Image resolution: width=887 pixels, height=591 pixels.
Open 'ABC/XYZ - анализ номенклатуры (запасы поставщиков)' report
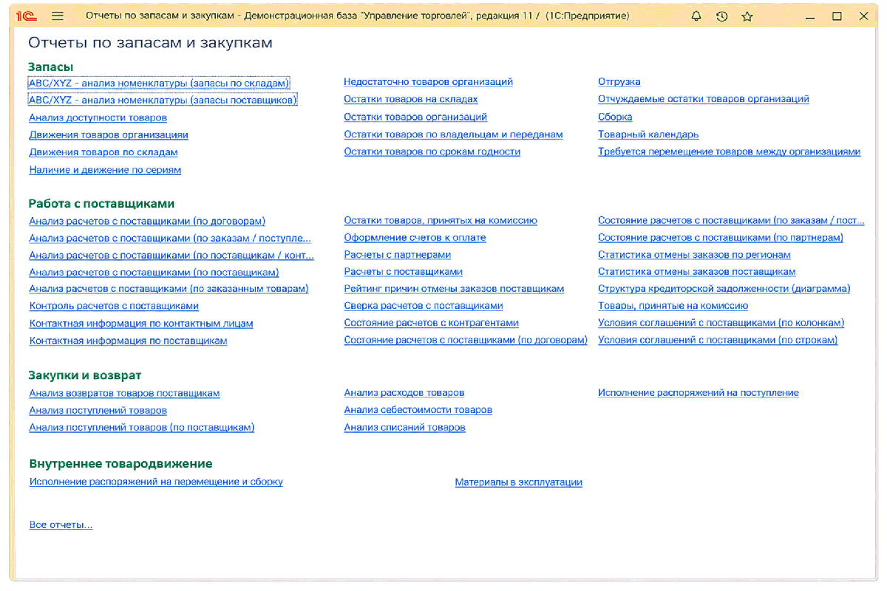click(x=163, y=100)
